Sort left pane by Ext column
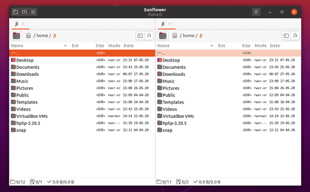The height and width of the screenshot is (192, 310). pos(78,46)
